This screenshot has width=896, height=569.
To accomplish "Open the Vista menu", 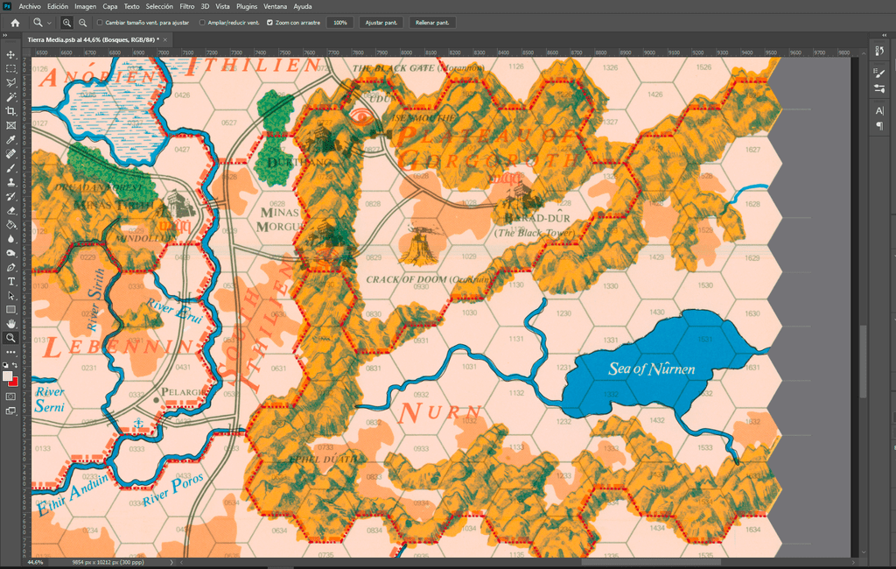I will tap(222, 6).
